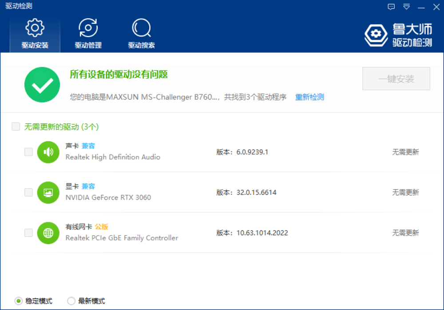Viewport: 444px width, 310px height.
Task: Click the sound card speaker icon
Action: (x=48, y=152)
